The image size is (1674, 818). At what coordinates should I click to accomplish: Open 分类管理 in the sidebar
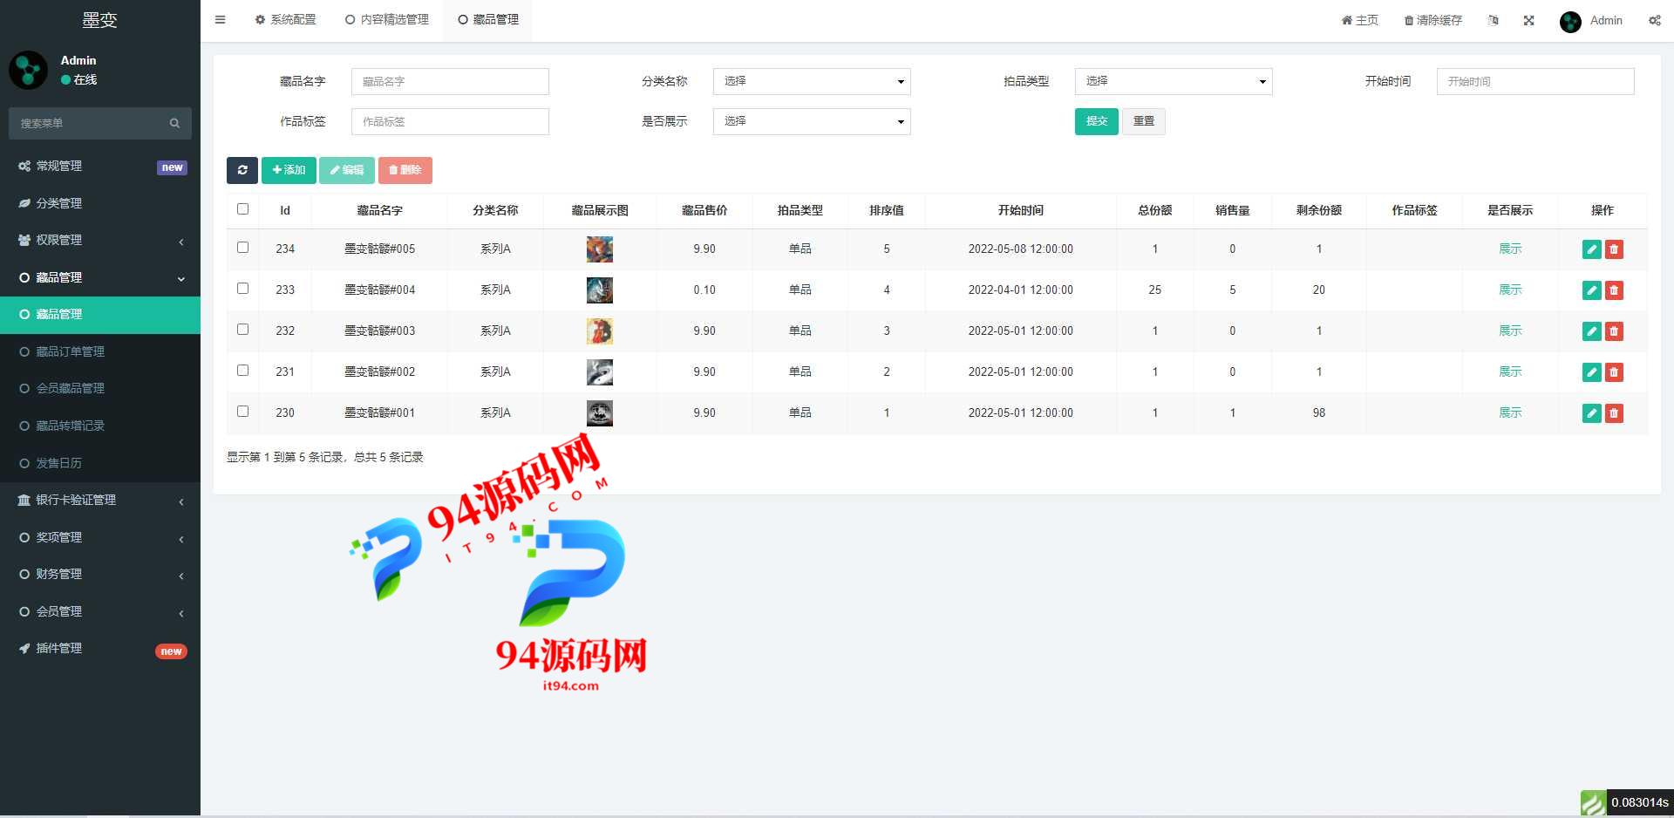(x=100, y=203)
